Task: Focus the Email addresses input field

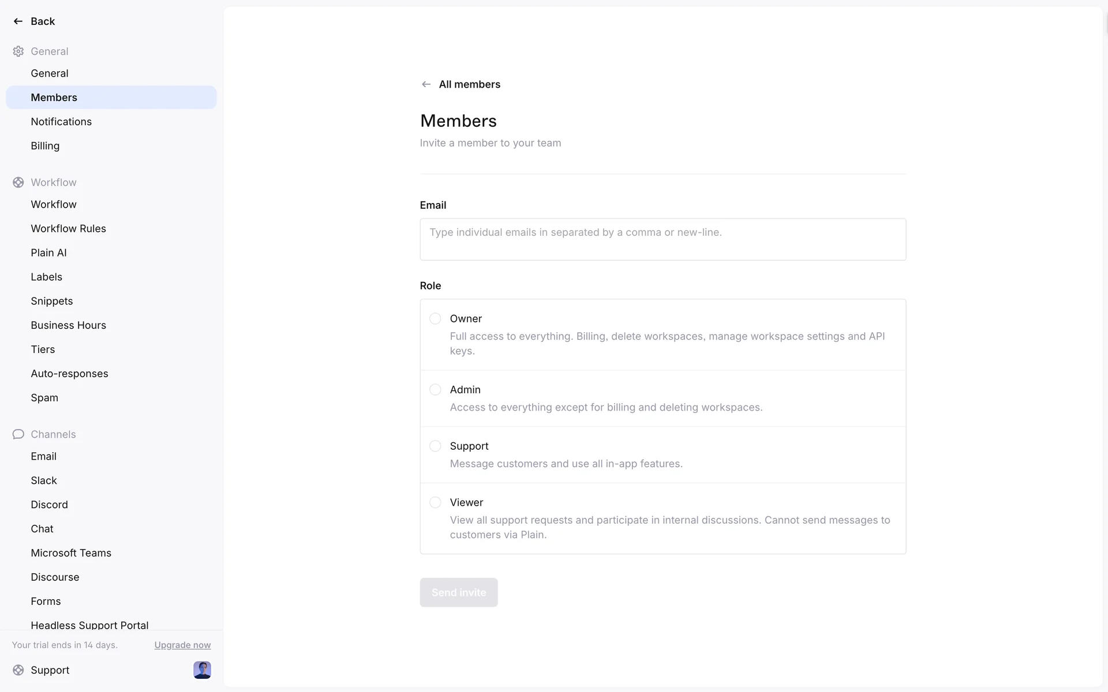Action: (662, 239)
